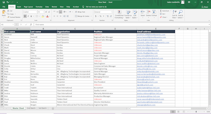Apply Comma style number format

[103, 16]
